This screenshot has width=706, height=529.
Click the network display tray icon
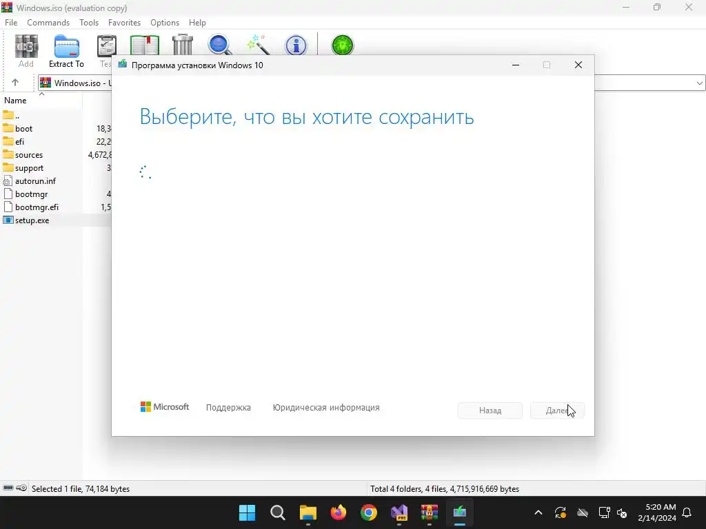[x=604, y=512]
